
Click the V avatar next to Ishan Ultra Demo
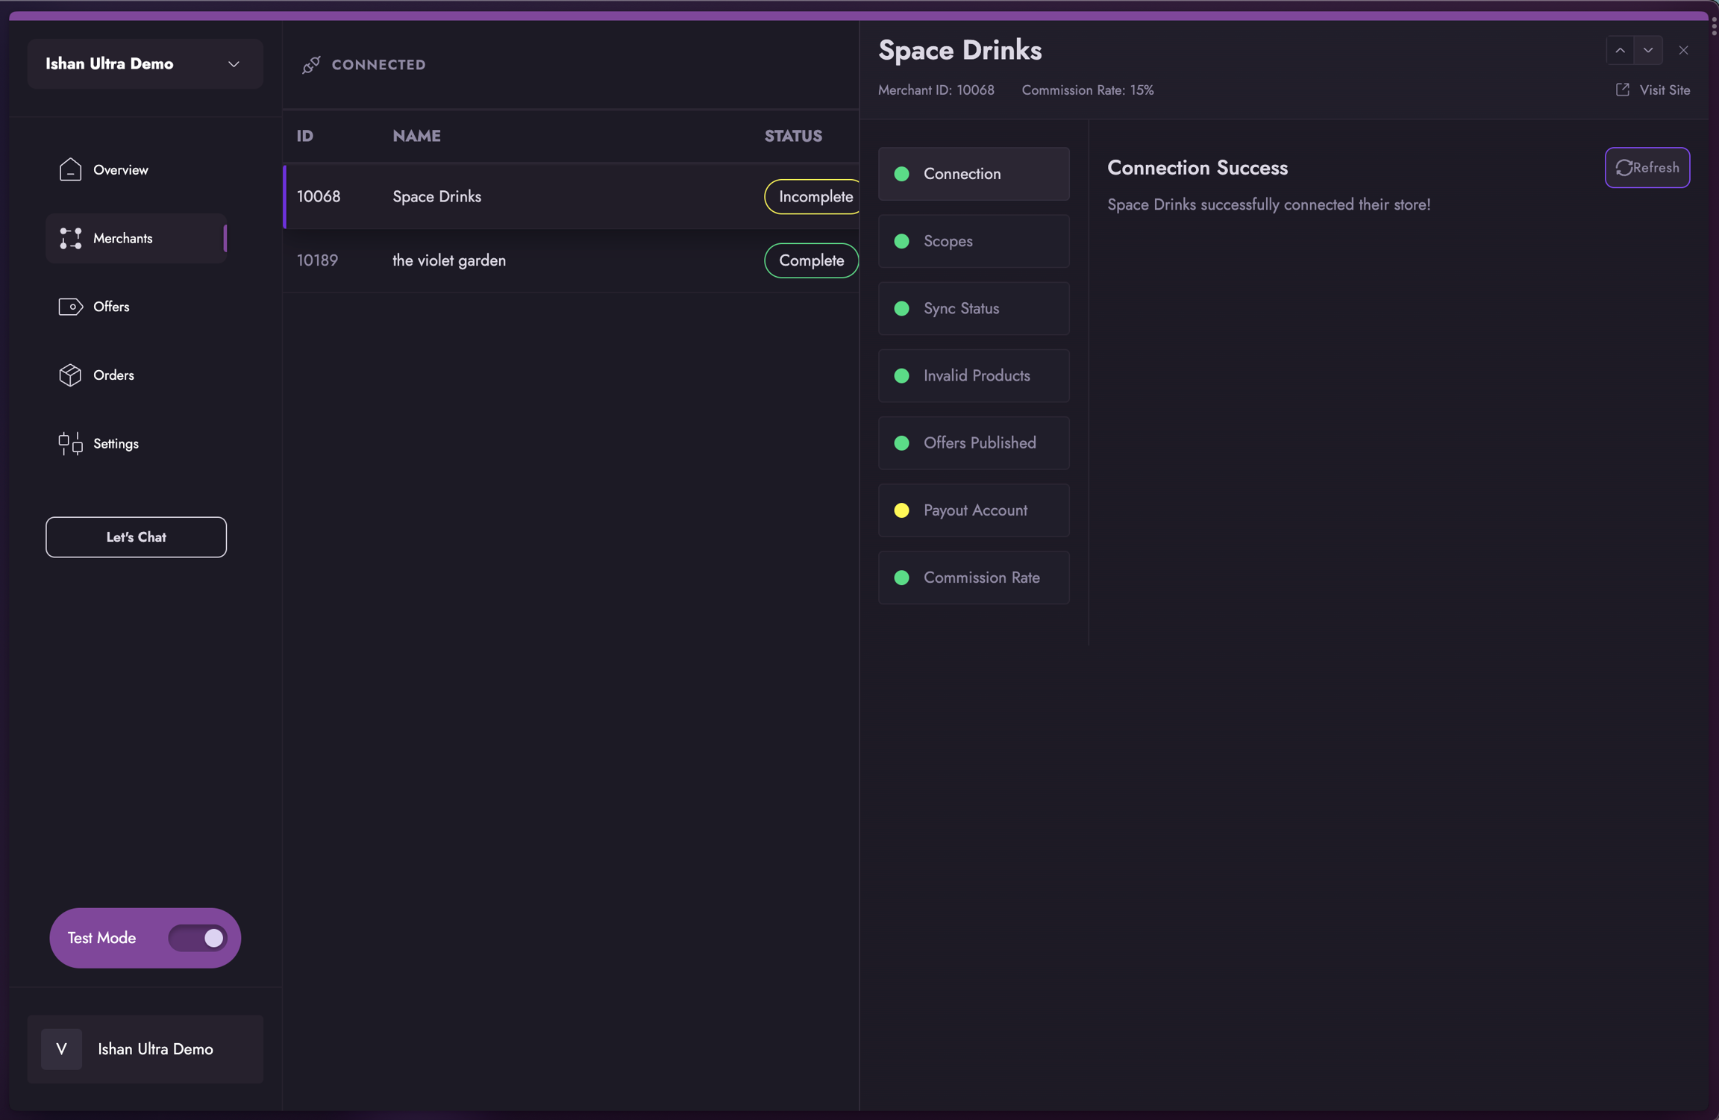click(x=61, y=1049)
